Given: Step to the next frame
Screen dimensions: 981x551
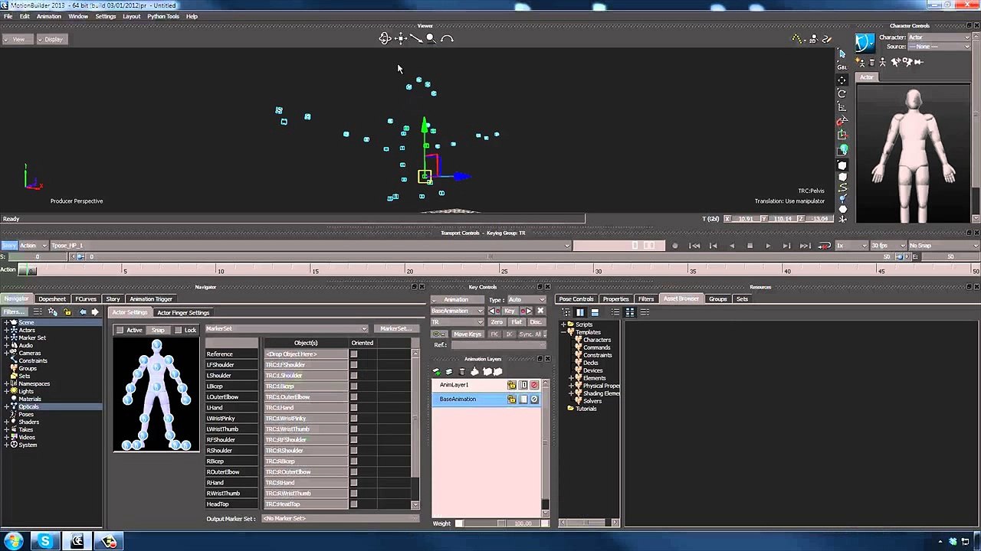Looking at the screenshot, I should tap(786, 246).
